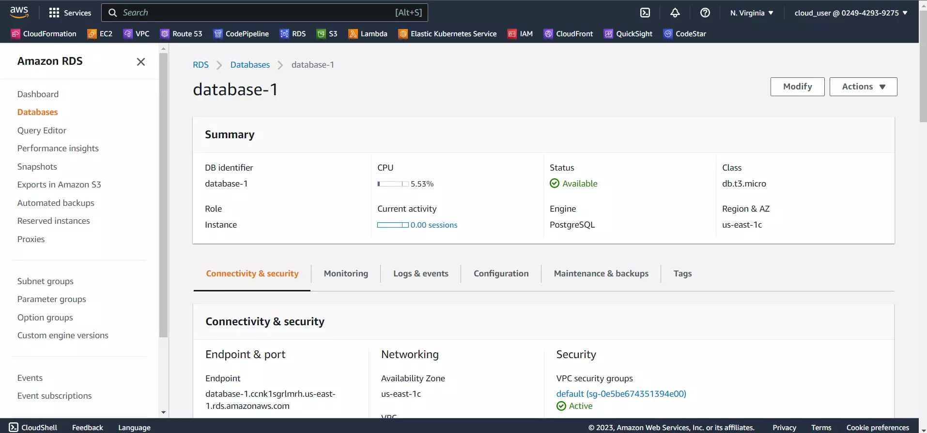Screen dimensions: 927x433
Task: Click the RDS breadcrumb link
Action: coord(201,65)
